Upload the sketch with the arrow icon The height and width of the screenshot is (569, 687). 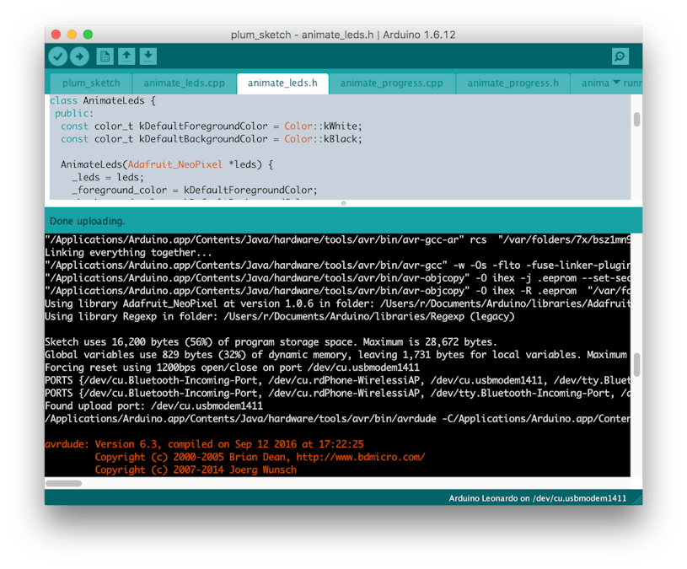point(81,56)
